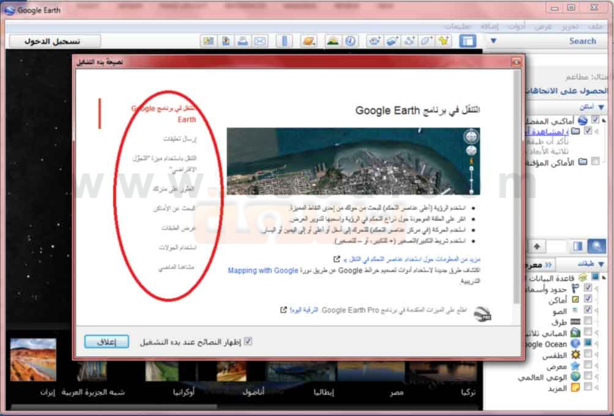Viewport: 614px width, 416px height.
Task: Click the الحصول على الاتجاهات directions link
Action: [x=568, y=90]
